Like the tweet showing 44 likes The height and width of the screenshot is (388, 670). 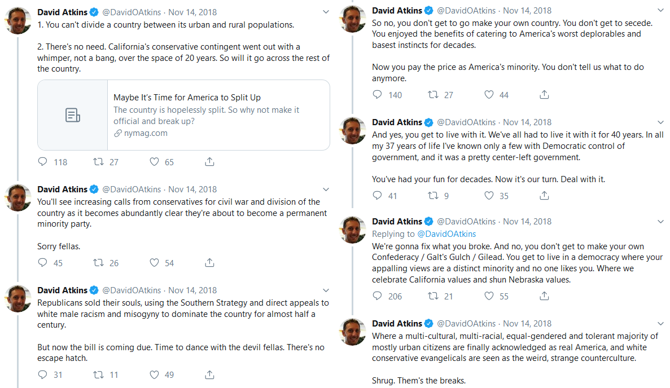click(489, 95)
